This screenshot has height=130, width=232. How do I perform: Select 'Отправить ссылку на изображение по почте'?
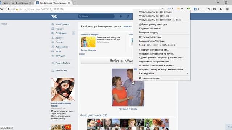[x=161, y=69]
